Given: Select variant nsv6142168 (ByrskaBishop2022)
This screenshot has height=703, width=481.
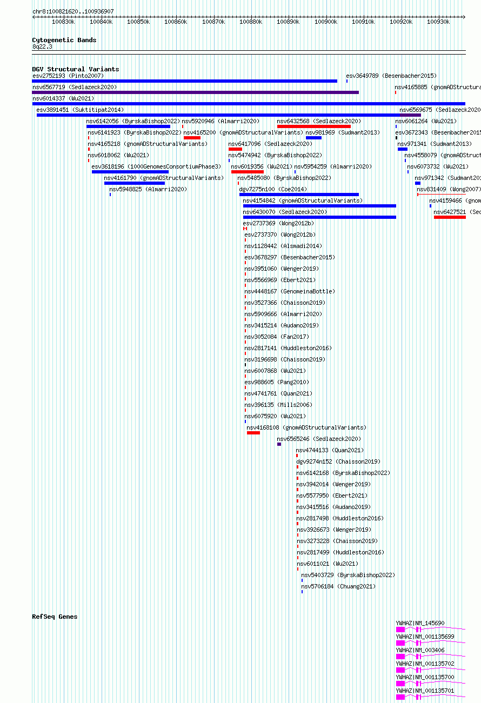Looking at the screenshot, I should (x=343, y=473).
